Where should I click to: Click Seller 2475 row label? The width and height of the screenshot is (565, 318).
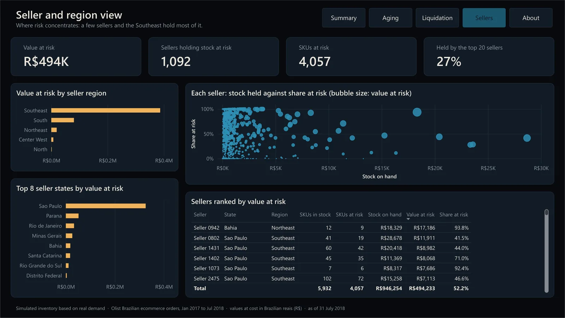click(x=207, y=278)
